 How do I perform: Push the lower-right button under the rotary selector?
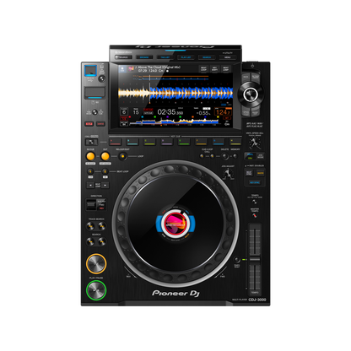[x=256, y=112]
